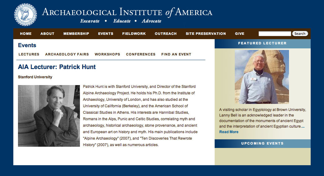The height and width of the screenshot is (176, 324).
Task: Open the Home menu item
Action: (x=26, y=34)
